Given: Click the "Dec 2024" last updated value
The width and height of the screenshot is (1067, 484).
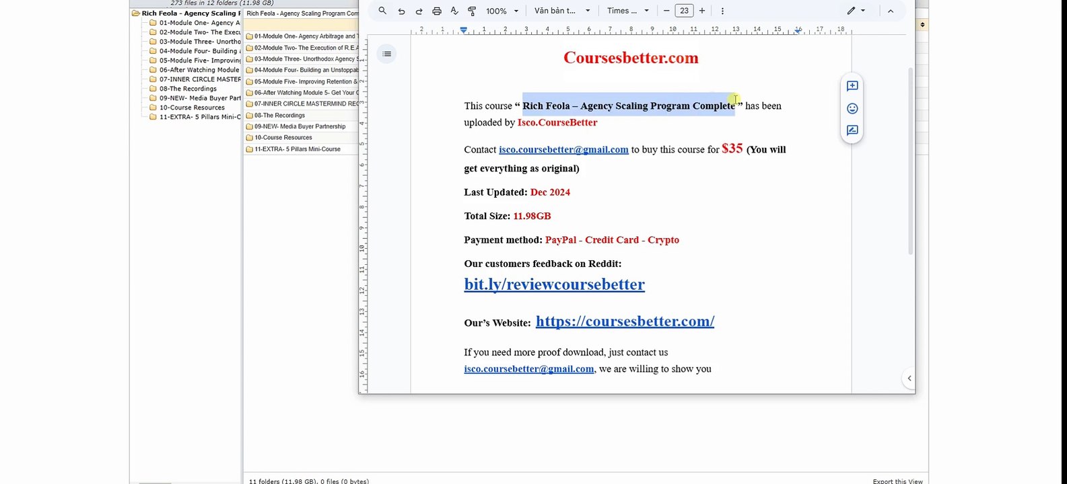Looking at the screenshot, I should pos(550,192).
